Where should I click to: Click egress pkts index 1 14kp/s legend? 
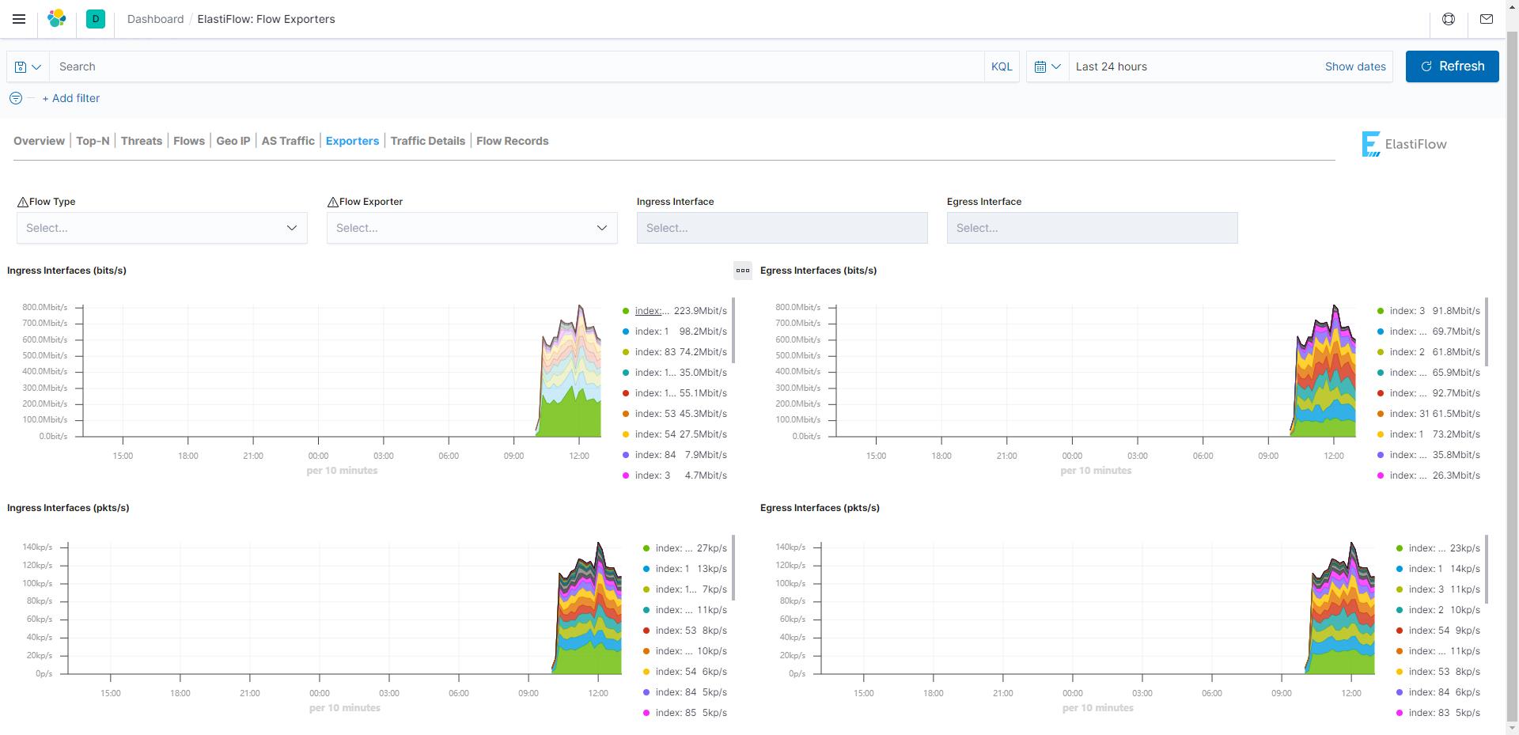[x=1438, y=569]
